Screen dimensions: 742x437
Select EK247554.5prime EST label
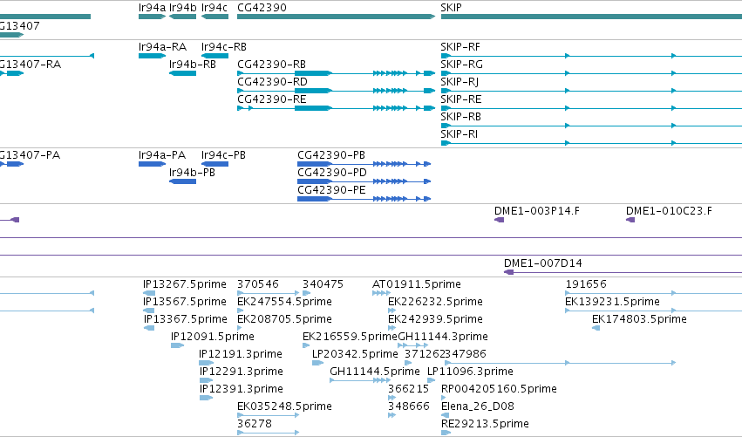click(x=284, y=302)
